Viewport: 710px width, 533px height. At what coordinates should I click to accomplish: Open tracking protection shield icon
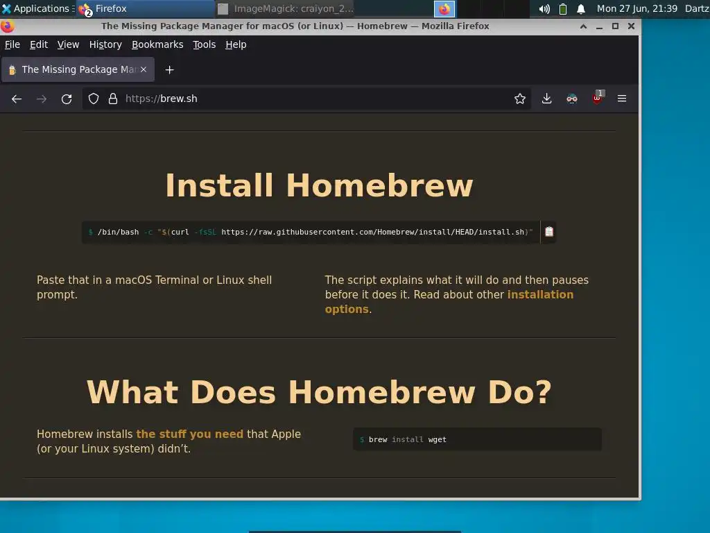94,99
